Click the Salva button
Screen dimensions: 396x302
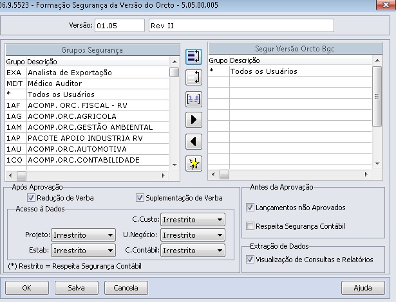coord(76,288)
